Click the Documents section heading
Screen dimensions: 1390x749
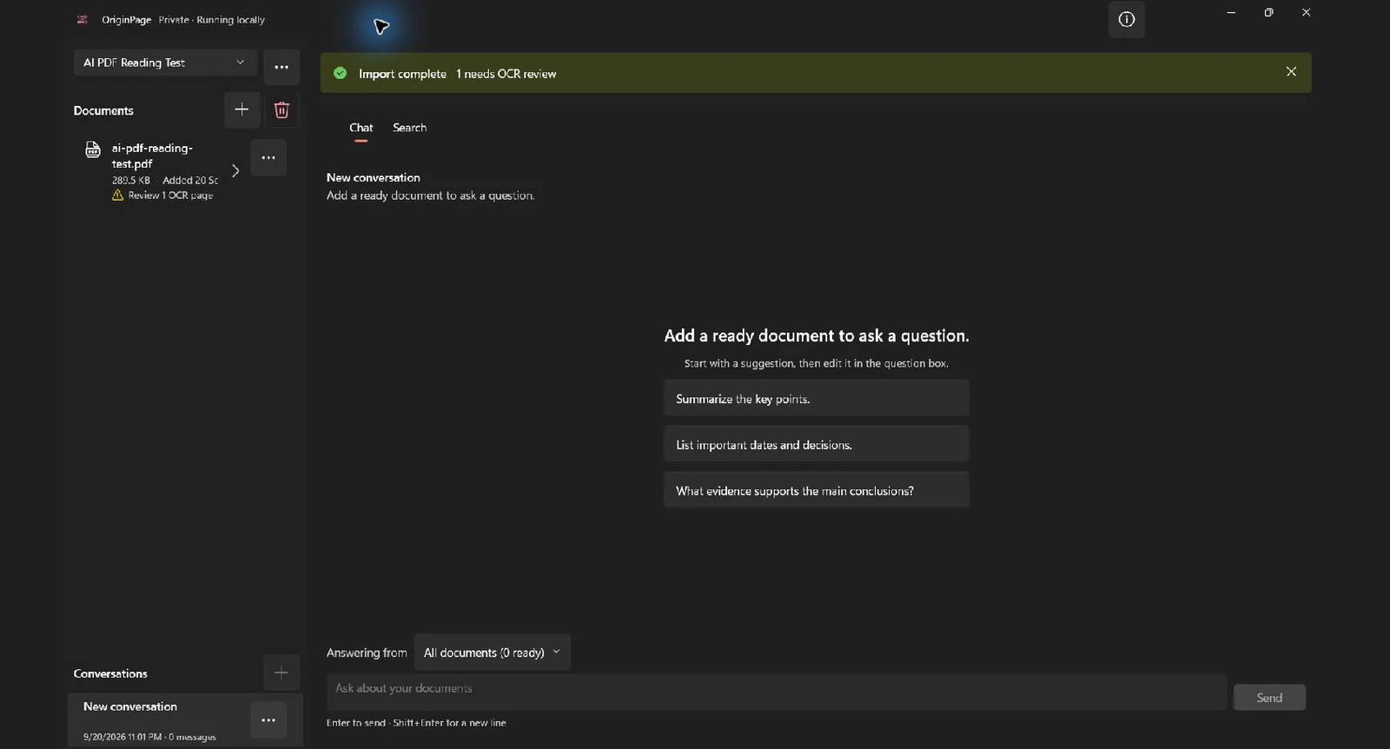click(x=103, y=110)
